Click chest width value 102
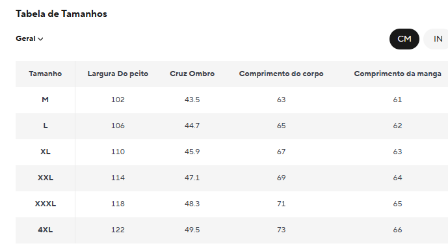The image size is (448, 244). click(118, 100)
